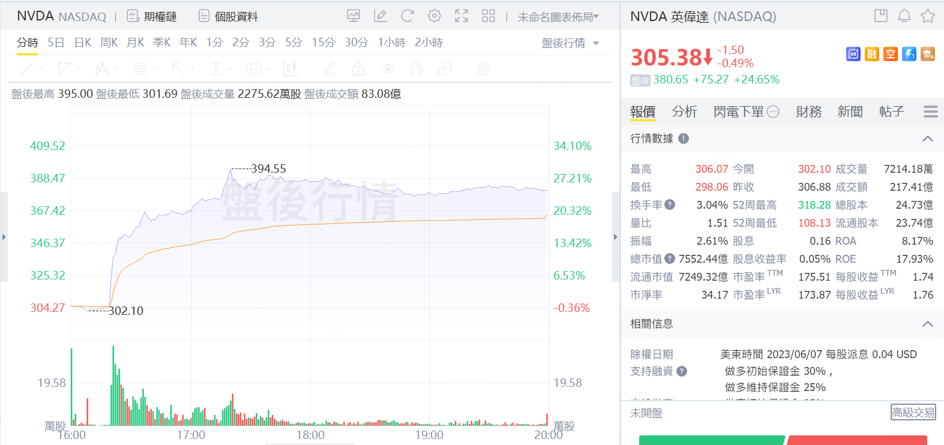Click the 高級交易 button
The image size is (944, 445).
pyautogui.click(x=913, y=413)
